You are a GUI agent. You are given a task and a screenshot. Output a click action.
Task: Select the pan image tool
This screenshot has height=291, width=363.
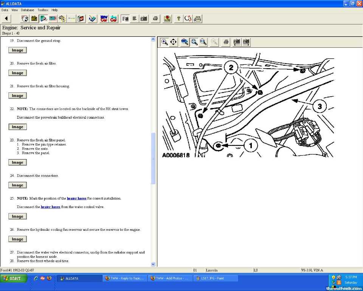click(x=174, y=42)
